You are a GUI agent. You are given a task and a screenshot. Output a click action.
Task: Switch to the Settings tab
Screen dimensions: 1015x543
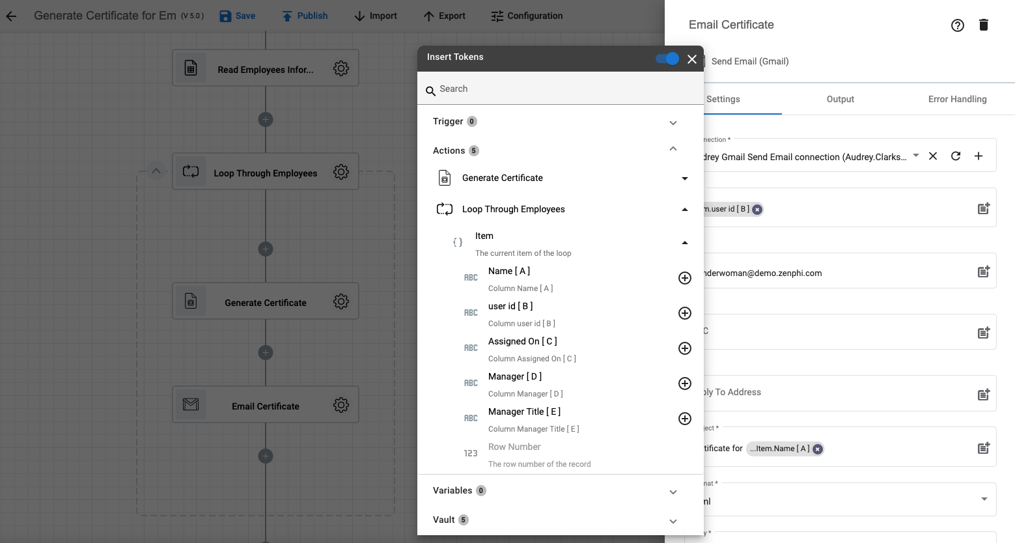tap(723, 99)
